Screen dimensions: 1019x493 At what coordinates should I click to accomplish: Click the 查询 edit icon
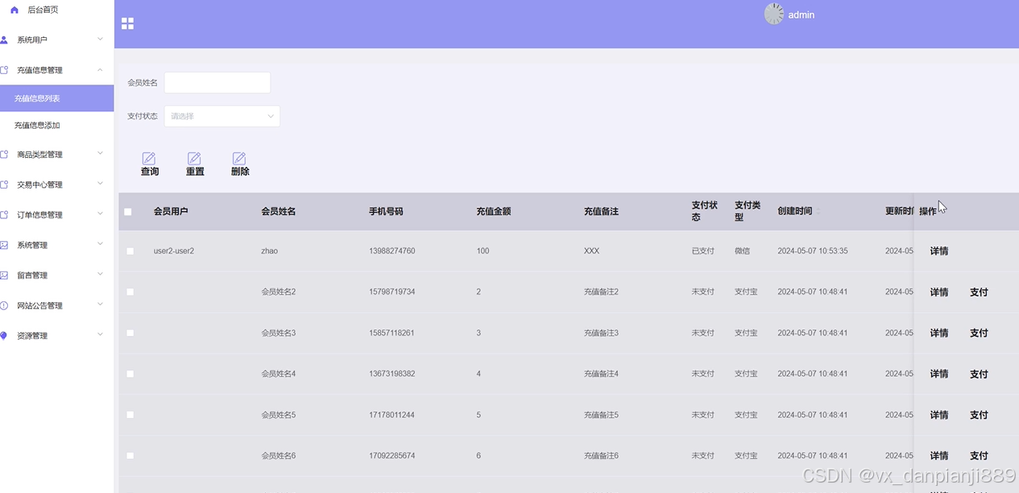click(149, 158)
